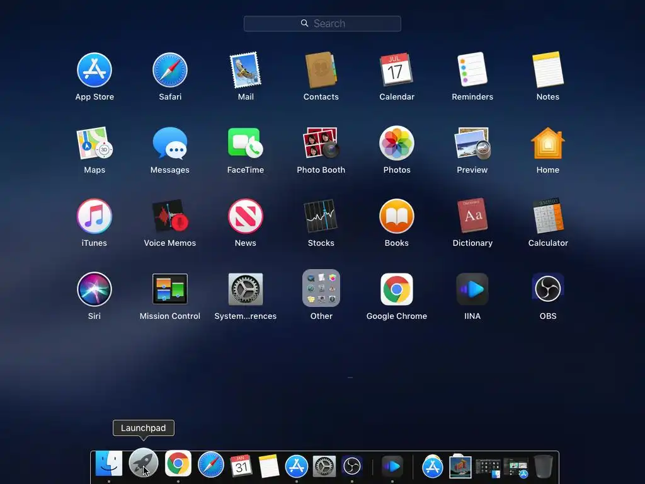Open the Dictionary app

472,216
